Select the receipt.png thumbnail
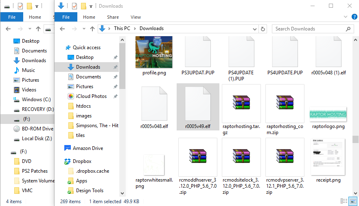Image resolution: width=359 pixels, height=206 pixels. 328,157
